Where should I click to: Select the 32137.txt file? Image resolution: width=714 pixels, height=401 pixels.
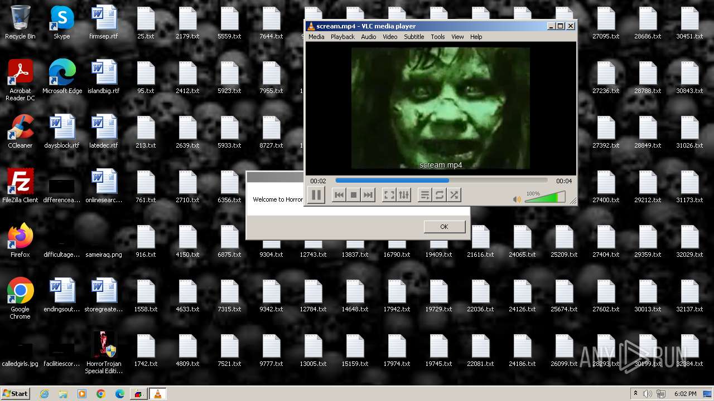point(689,296)
